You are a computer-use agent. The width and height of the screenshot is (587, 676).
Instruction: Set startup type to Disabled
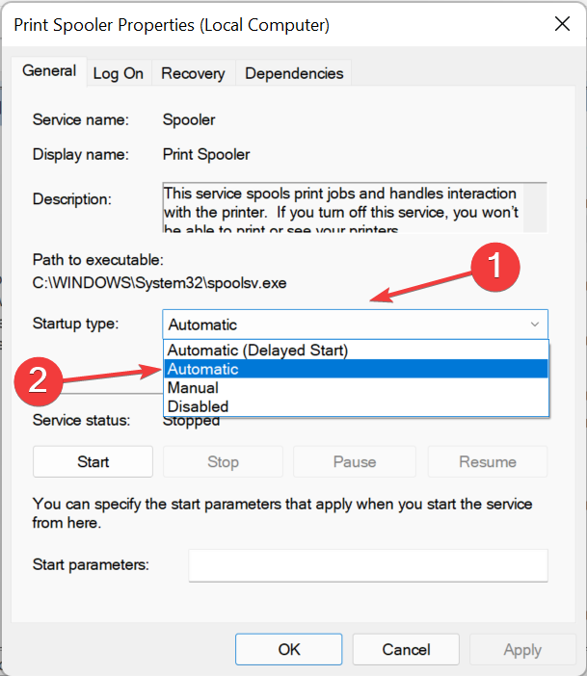(356, 406)
